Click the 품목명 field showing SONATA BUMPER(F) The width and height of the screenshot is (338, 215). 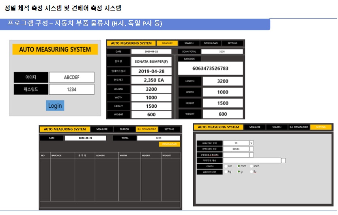tap(152, 62)
